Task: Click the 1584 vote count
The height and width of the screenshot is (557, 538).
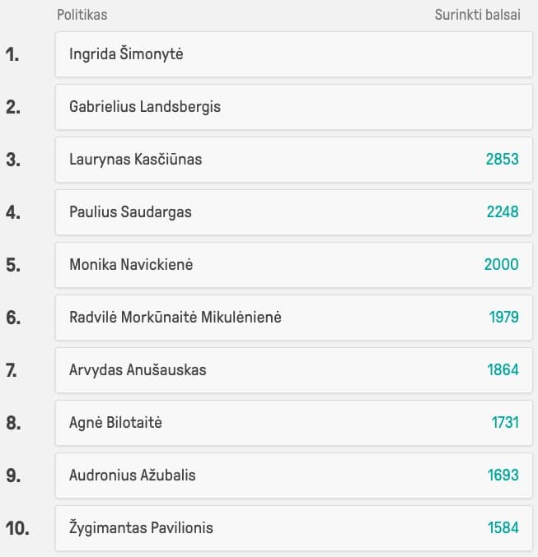Action: (x=503, y=527)
